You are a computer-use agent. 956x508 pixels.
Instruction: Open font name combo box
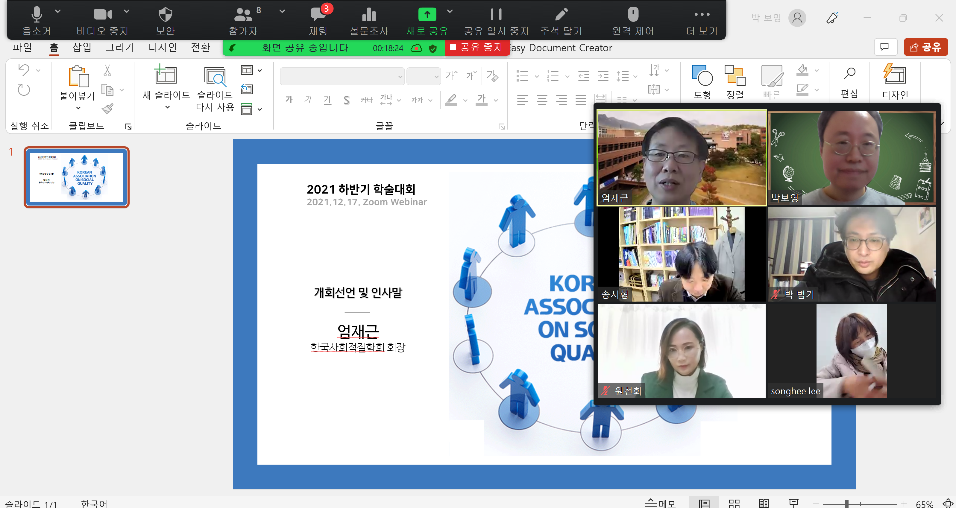(x=342, y=77)
